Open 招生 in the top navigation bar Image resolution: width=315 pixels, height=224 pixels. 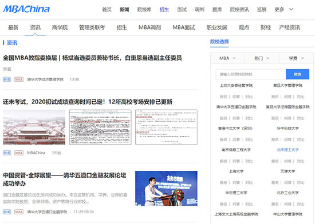[164, 9]
